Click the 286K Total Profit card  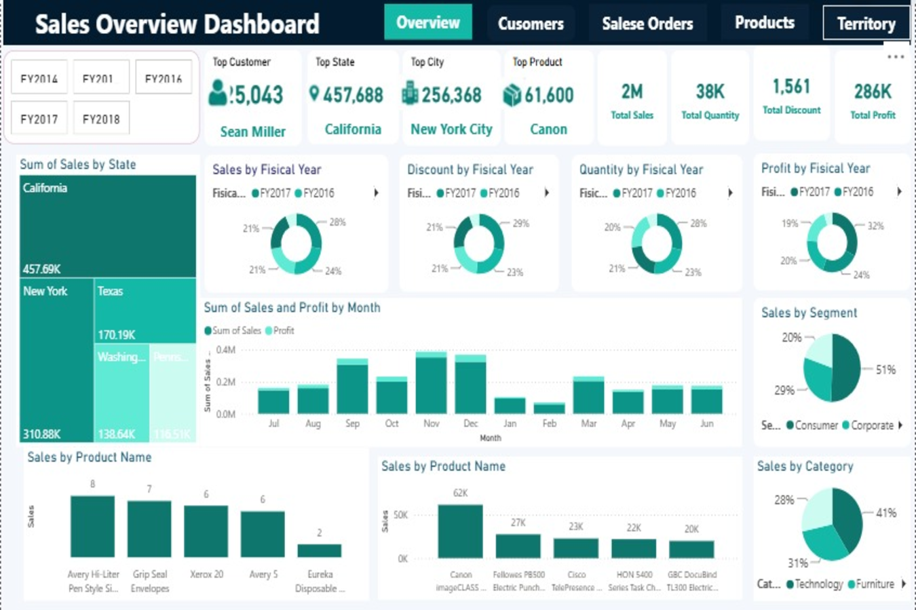(x=873, y=96)
